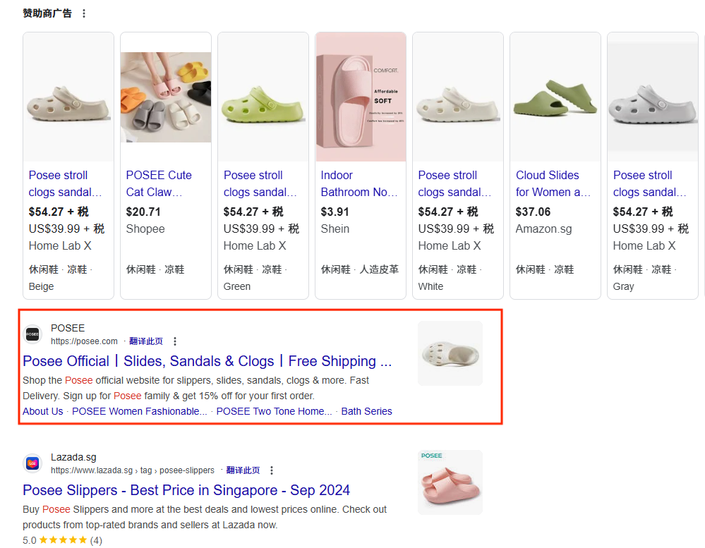Translate the posee.com result page
The width and height of the screenshot is (705, 548).
tap(146, 341)
